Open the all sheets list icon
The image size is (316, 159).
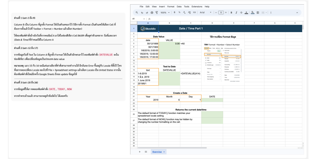pyautogui.click(x=146, y=152)
